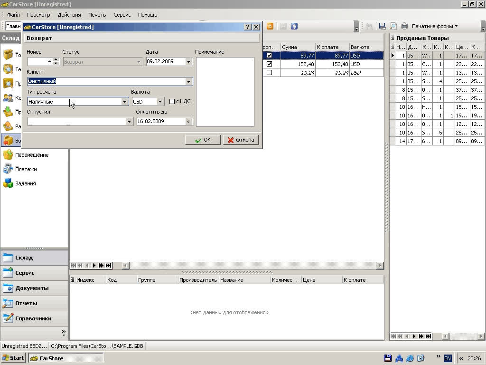Select the goods box icon in sidebar
Viewport: 486px width, 365px height.
(8, 55)
